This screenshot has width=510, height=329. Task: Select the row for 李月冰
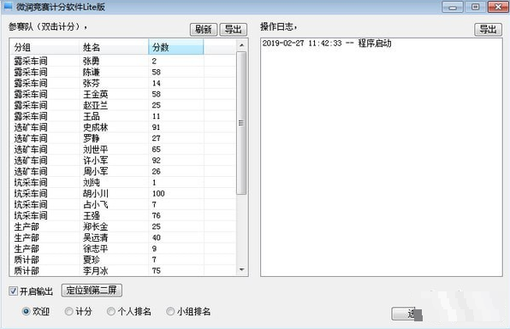tap(122, 271)
